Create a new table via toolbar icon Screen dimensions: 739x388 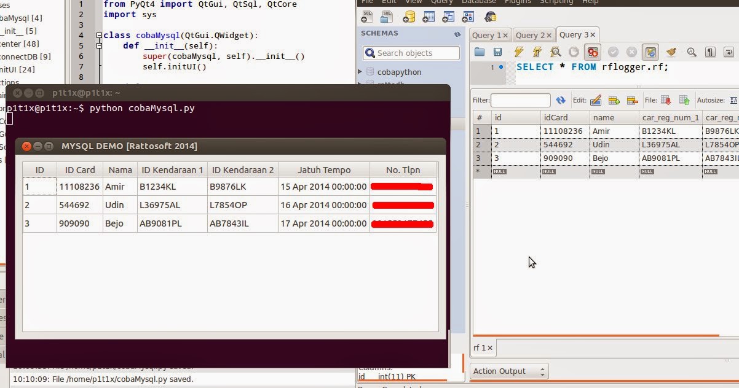pyautogui.click(x=429, y=17)
